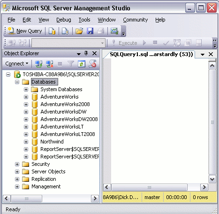The height and width of the screenshot is (214, 219).
Task: Click the Activity Monitor icon
Action: coord(114,31)
